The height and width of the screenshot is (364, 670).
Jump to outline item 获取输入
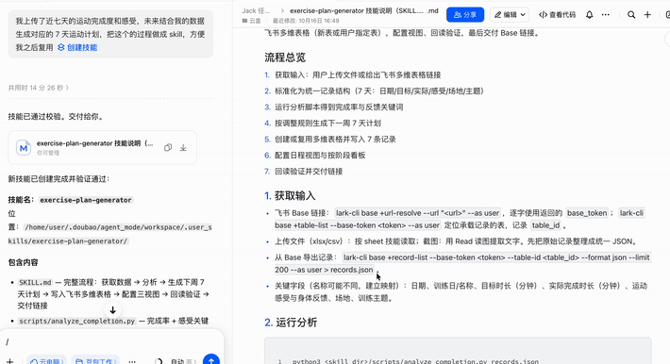coord(358,74)
